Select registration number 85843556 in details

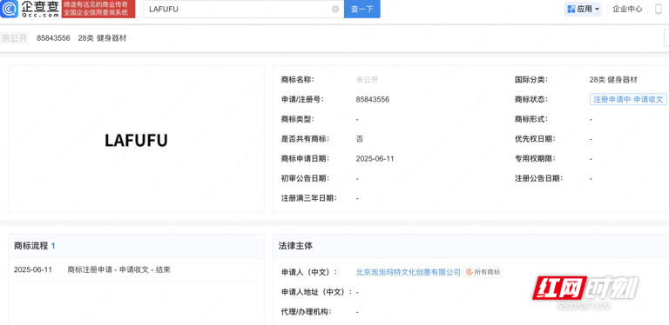(373, 100)
